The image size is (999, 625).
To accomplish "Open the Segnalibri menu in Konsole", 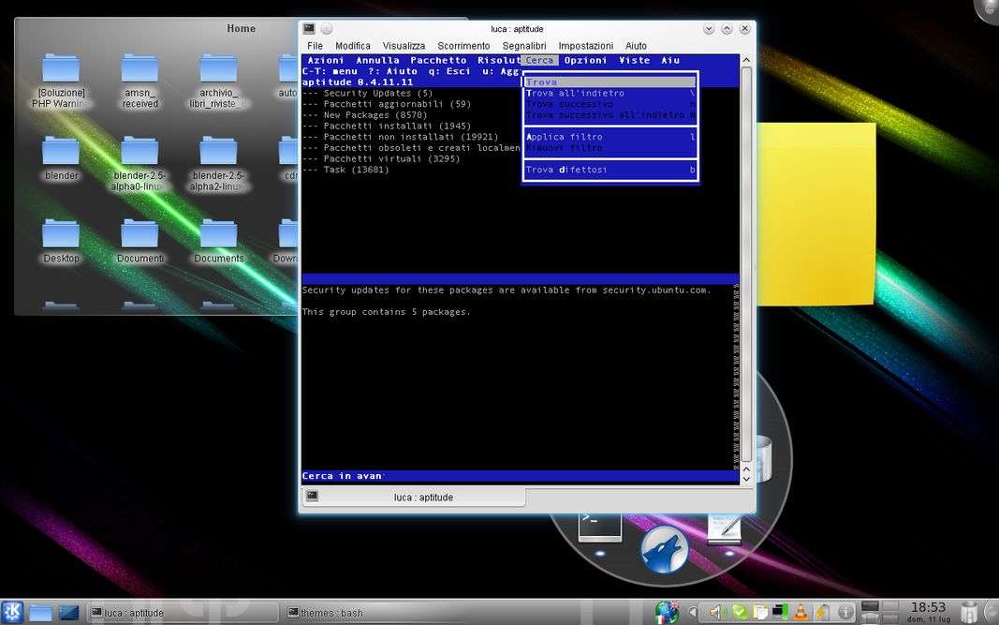I will (x=523, y=46).
